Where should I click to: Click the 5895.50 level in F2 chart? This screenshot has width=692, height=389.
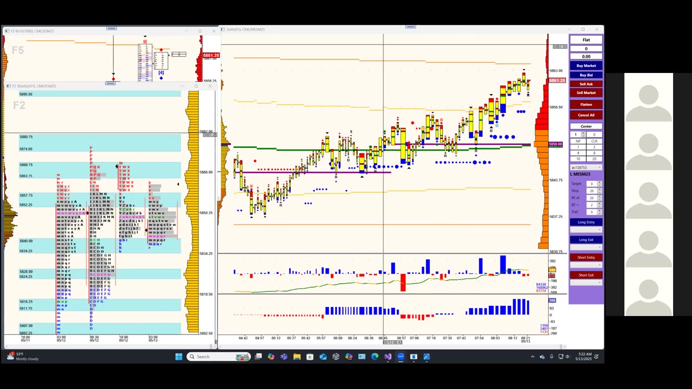tap(26, 94)
